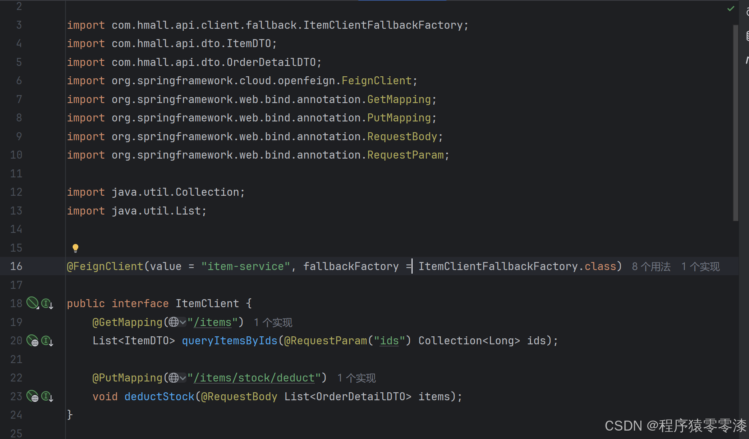
Task: Click the implemented-interface gutter icon on line 18
Action: [47, 304]
